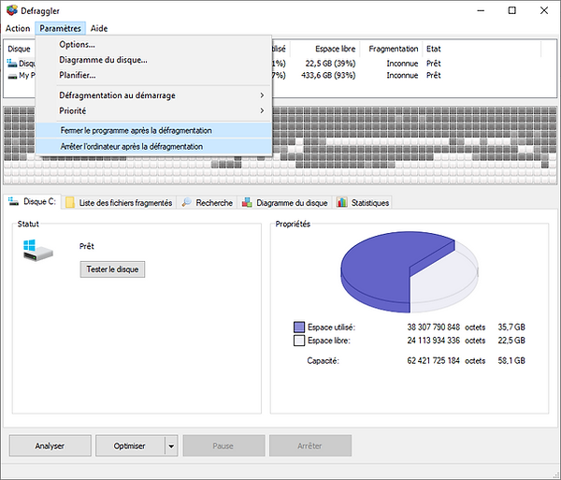
Task: Toggle Fermer le programme après la défragmentation
Action: pos(154,131)
